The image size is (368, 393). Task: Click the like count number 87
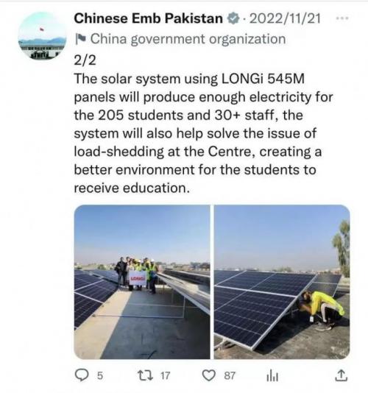(230, 376)
